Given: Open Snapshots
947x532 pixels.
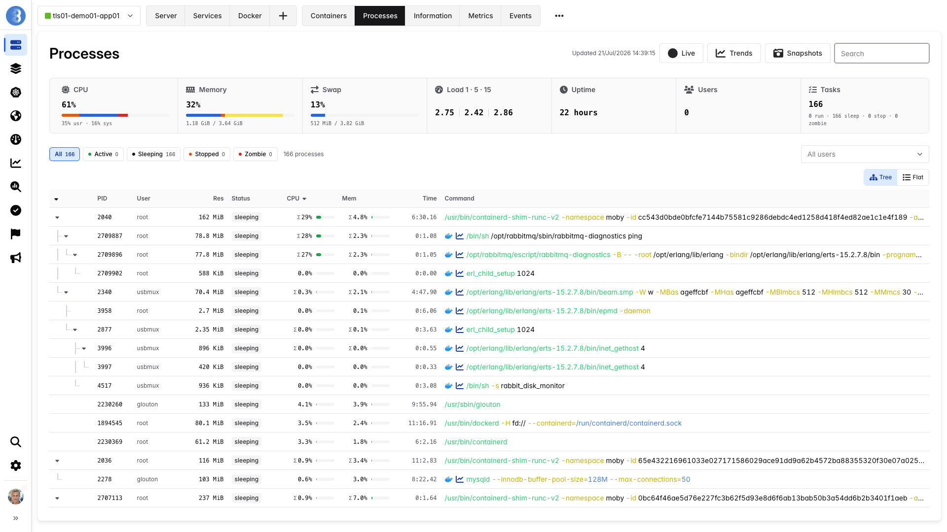Looking at the screenshot, I should (x=798, y=53).
